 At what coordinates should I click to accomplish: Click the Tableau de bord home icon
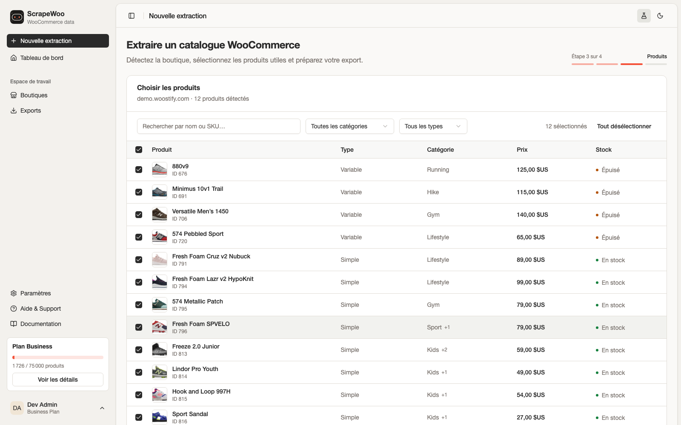click(x=14, y=58)
